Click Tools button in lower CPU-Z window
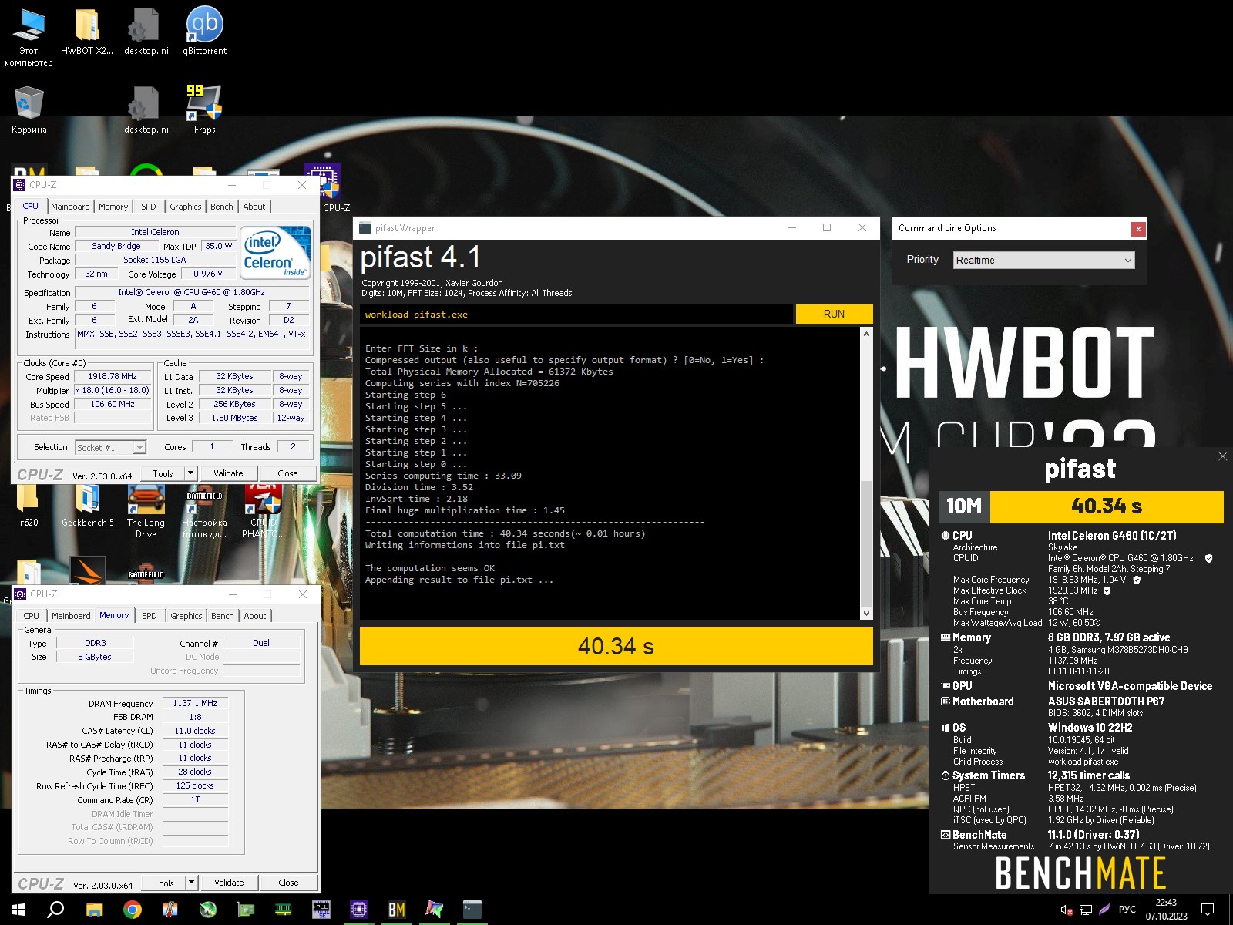 pos(163,883)
